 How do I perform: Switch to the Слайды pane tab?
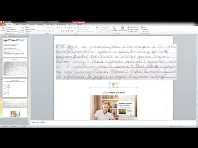[4, 36]
